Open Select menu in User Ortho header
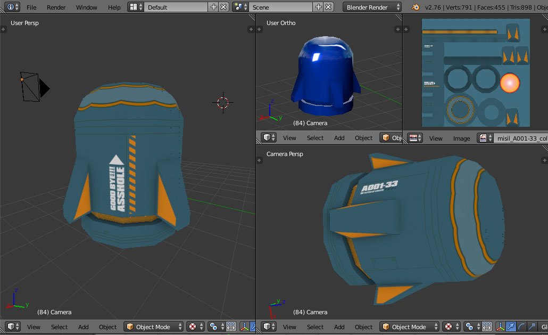This screenshot has height=335, width=548. (315, 138)
